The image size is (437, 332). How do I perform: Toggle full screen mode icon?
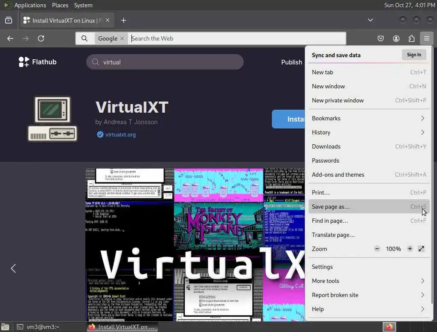point(421,249)
